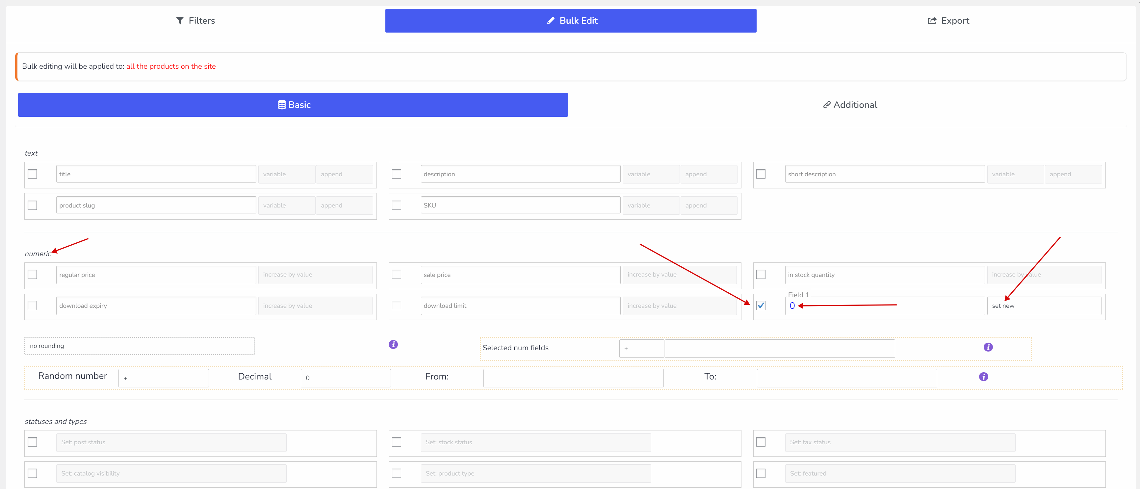Click into the regular price field
This screenshot has height=489, width=1140.
(x=156, y=275)
